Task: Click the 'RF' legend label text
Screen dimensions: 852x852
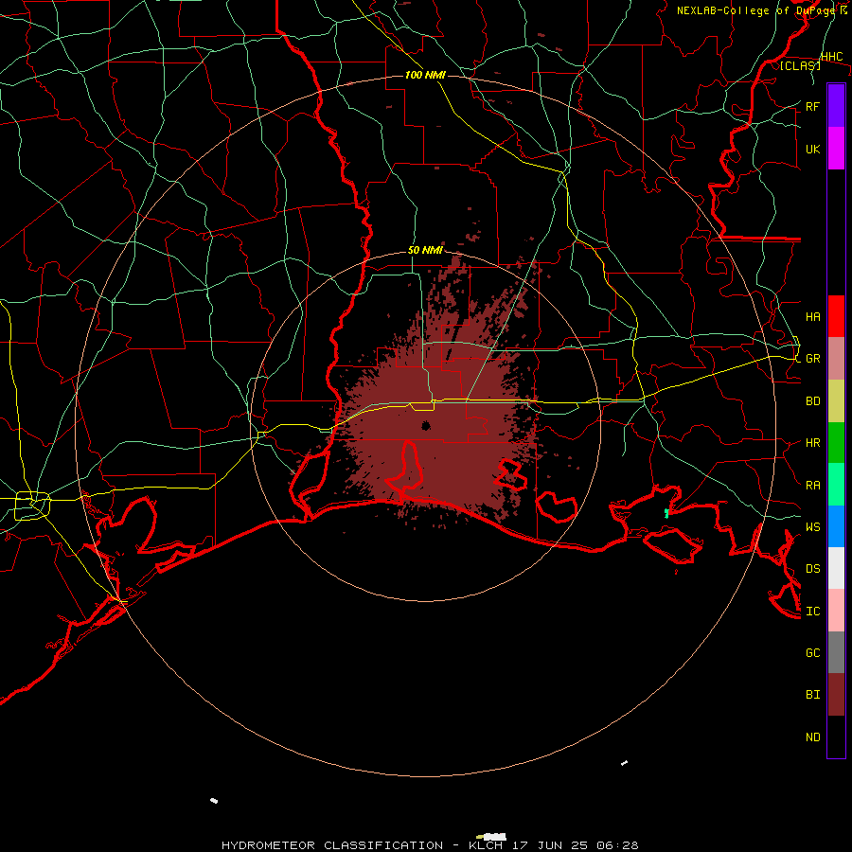Action: click(812, 106)
